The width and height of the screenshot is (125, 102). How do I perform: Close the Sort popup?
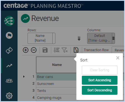118,58
